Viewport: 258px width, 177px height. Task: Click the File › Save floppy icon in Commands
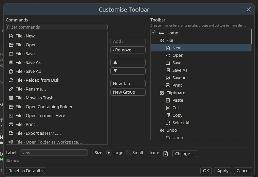11,54
